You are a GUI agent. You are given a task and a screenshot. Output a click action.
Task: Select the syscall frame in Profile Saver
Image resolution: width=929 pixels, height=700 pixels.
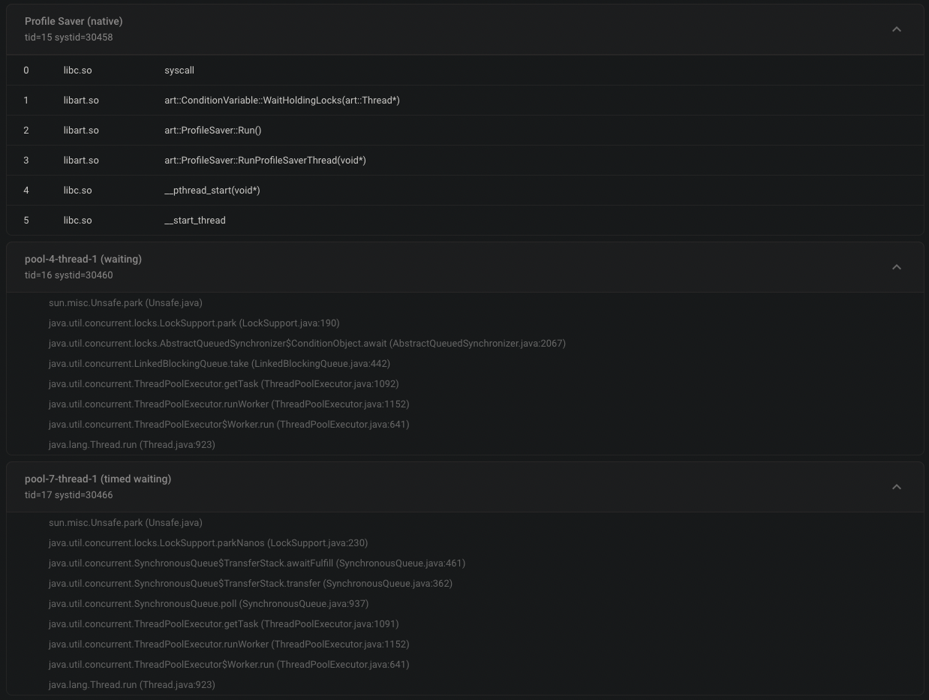(179, 70)
